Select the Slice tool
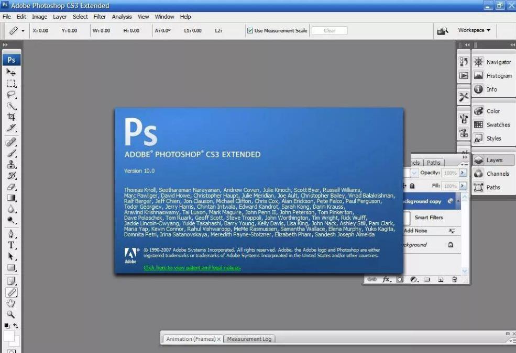The width and height of the screenshot is (516, 353). coord(11,128)
